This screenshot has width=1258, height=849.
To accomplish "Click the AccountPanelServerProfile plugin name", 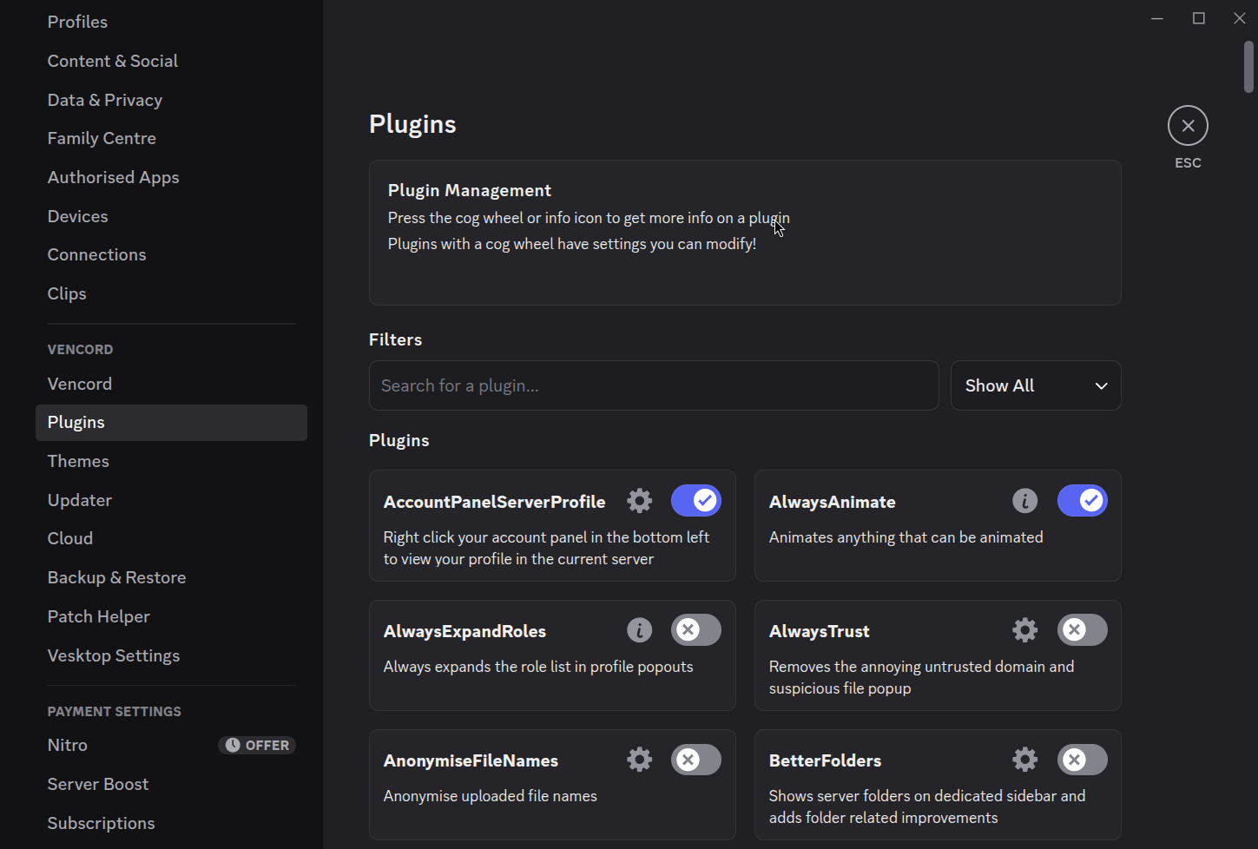I will [495, 502].
